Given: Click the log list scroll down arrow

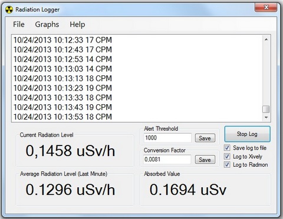Looking at the screenshot, I should coord(266,117).
